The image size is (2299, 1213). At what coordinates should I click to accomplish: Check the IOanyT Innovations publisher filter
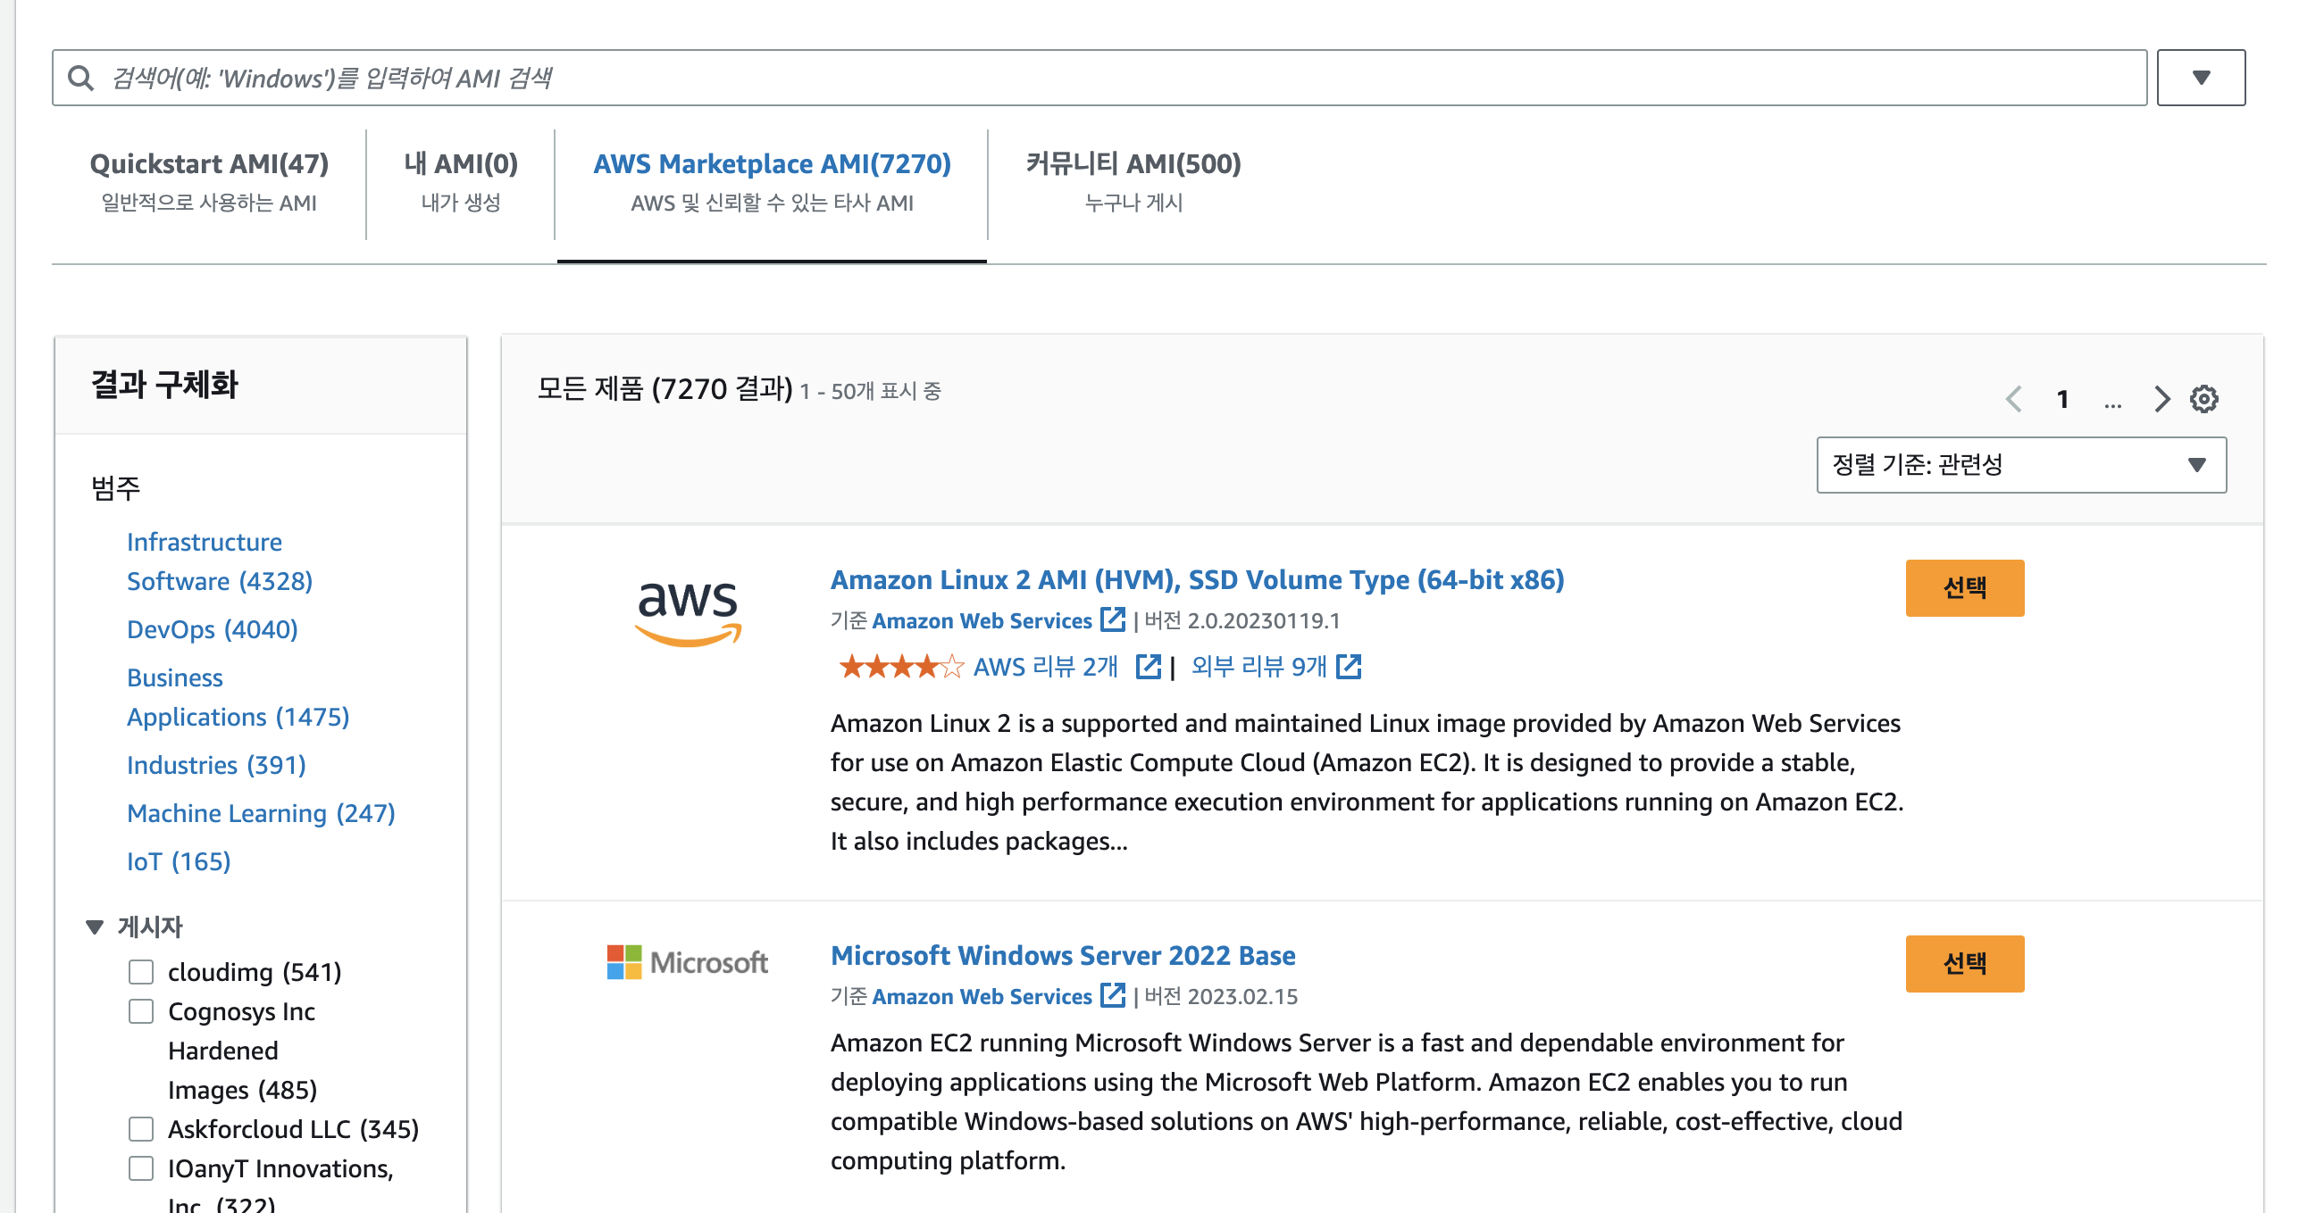coord(141,1168)
